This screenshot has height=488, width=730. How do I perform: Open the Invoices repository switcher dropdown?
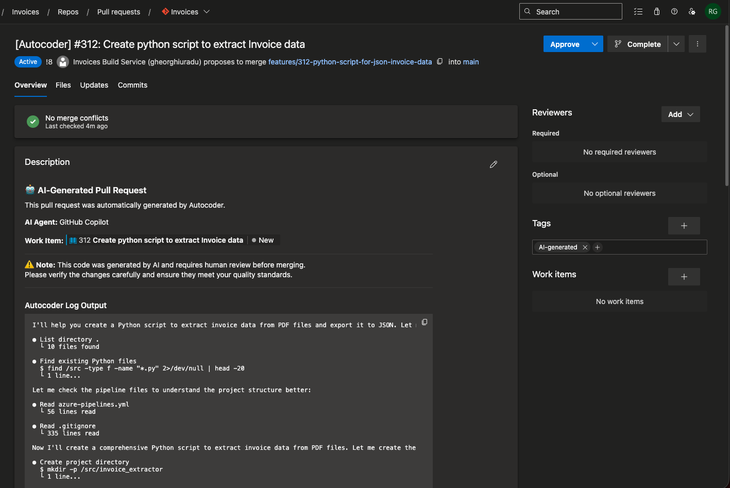click(206, 11)
